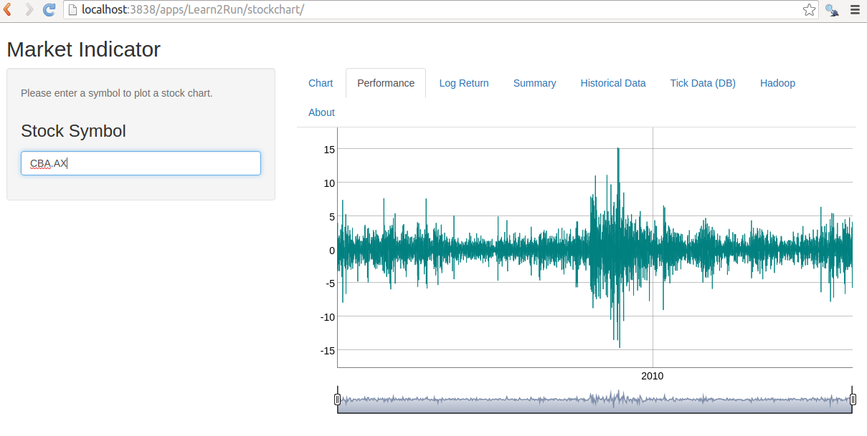Click the range selector mini chart

point(595,401)
